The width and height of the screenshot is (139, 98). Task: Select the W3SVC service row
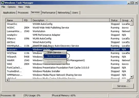click(x=68, y=28)
